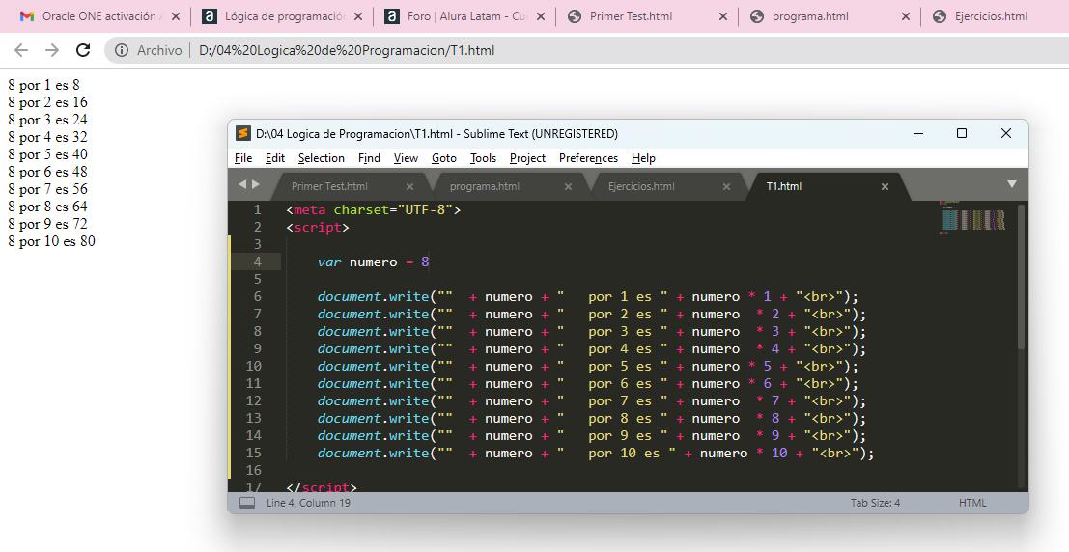Image resolution: width=1069 pixels, height=552 pixels.
Task: Open the File menu
Action: click(243, 158)
